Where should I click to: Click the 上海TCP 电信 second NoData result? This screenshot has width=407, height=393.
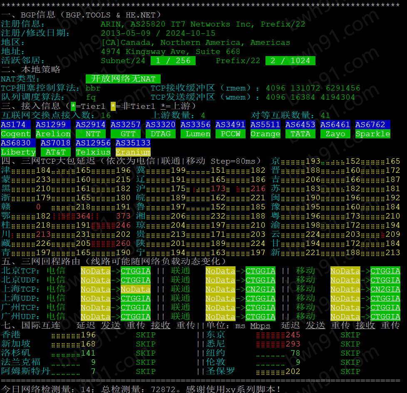click(136, 289)
